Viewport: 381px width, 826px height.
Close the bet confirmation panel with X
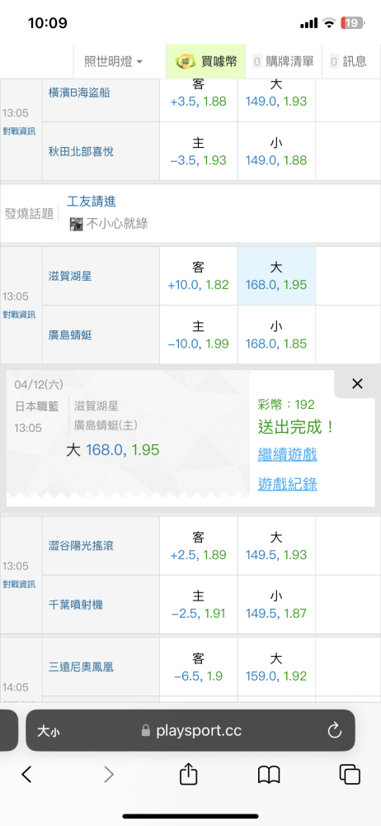tap(357, 384)
